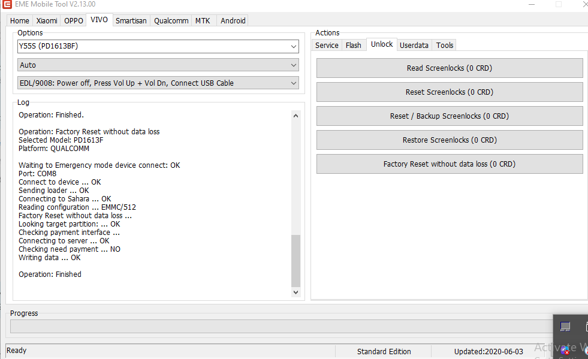588x359 pixels.
Task: Click Restore Screenlocks (0 CRD) button
Action: click(450, 140)
